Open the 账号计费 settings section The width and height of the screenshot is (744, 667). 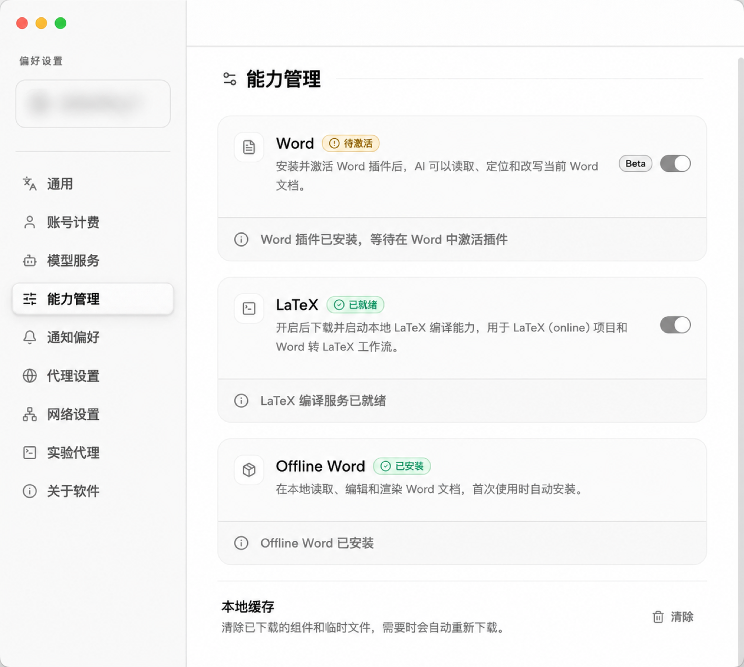(x=93, y=222)
